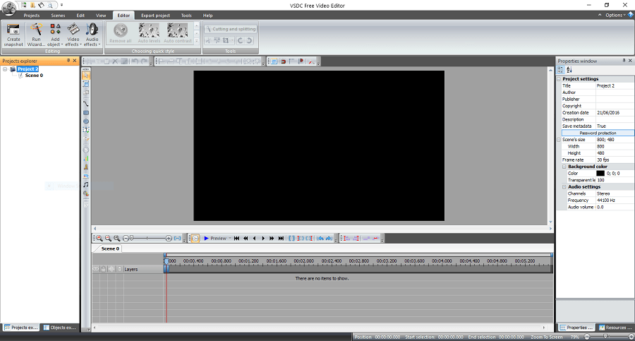Image resolution: width=635 pixels, height=341 pixels.
Task: Collapse the Audio settings section
Action: pos(564,187)
